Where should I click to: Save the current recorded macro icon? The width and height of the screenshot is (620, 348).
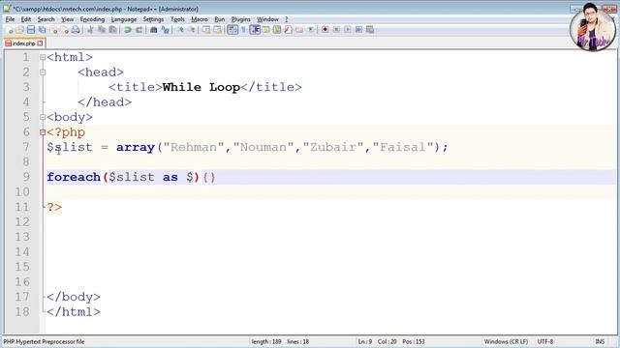370,30
